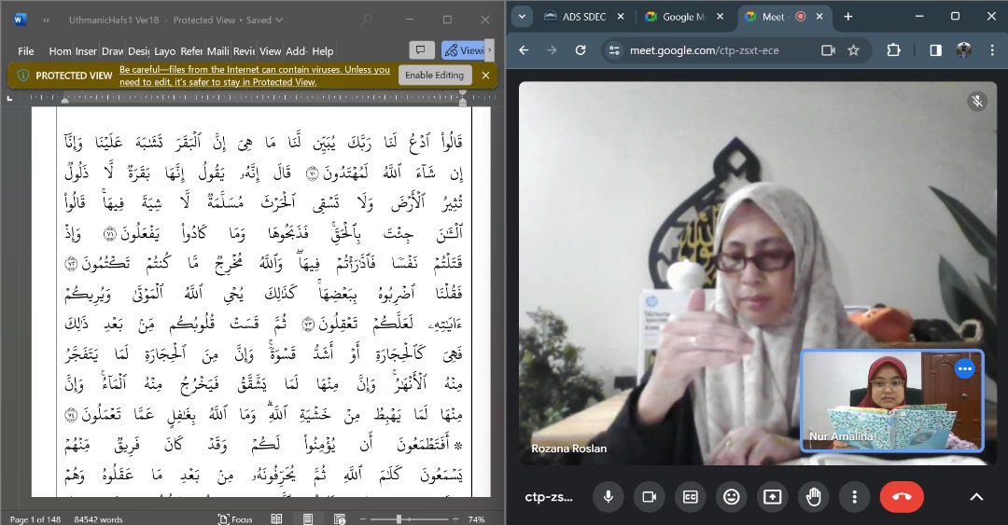Switch to Web Layout view icon
This screenshot has width=1008, height=525.
tap(340, 519)
